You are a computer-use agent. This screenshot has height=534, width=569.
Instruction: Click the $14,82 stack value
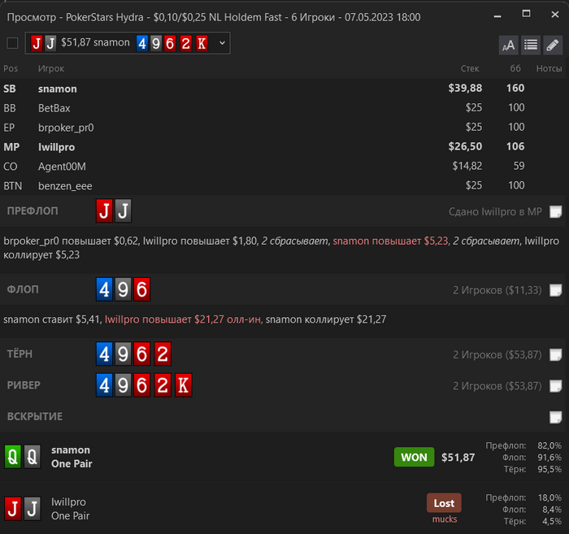click(x=467, y=166)
